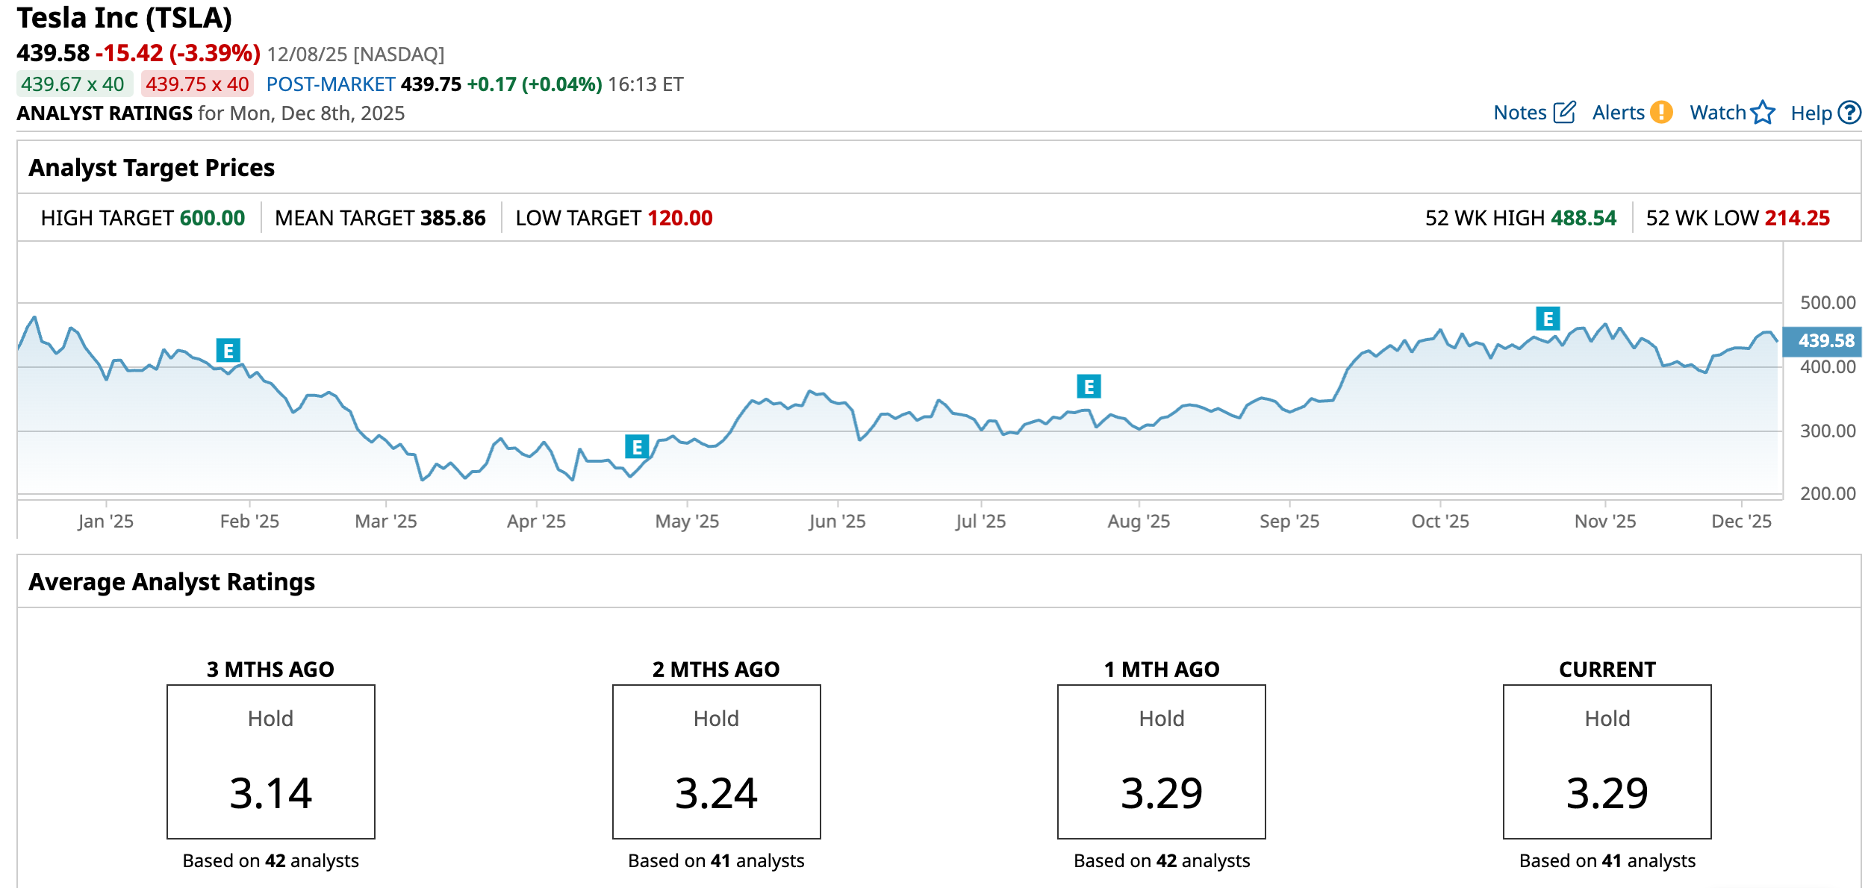
Task: Click the earnings E marker near Feb '25
Action: click(228, 350)
